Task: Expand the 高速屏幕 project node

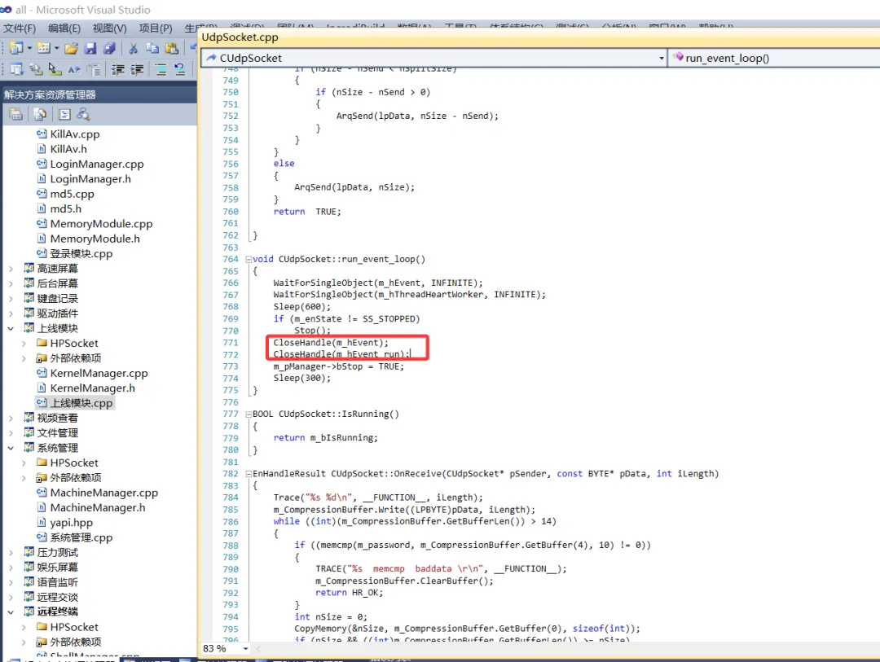Action: point(11,269)
